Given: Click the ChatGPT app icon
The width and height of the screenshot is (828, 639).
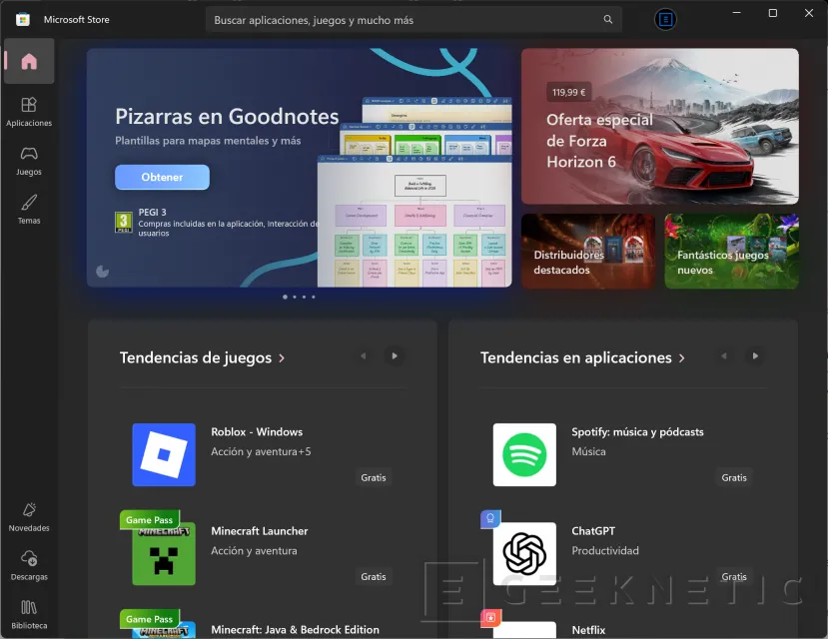Looking at the screenshot, I should click(524, 553).
